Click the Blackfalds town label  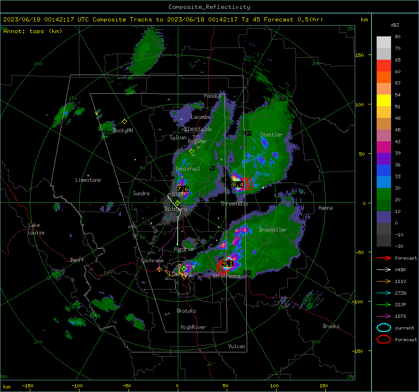pos(198,129)
